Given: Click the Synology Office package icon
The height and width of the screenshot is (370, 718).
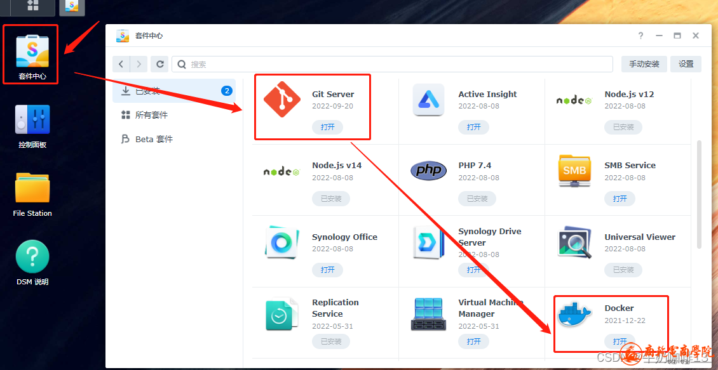Looking at the screenshot, I should coord(281,242).
